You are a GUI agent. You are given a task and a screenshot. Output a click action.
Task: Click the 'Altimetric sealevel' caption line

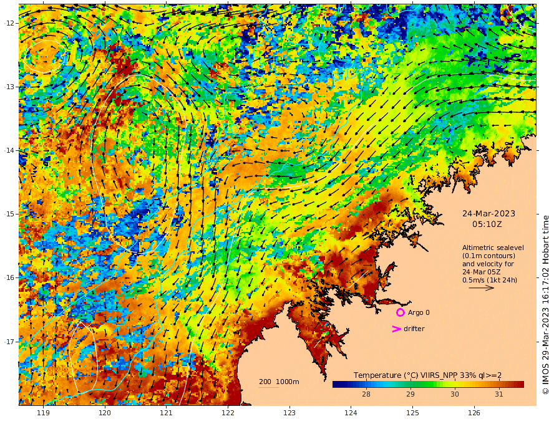click(x=493, y=248)
